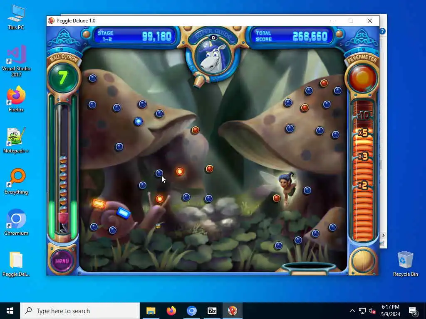Click the Ball-O-Tron remaining balls tube
Viewport: 426px width, 319px height.
point(63,168)
